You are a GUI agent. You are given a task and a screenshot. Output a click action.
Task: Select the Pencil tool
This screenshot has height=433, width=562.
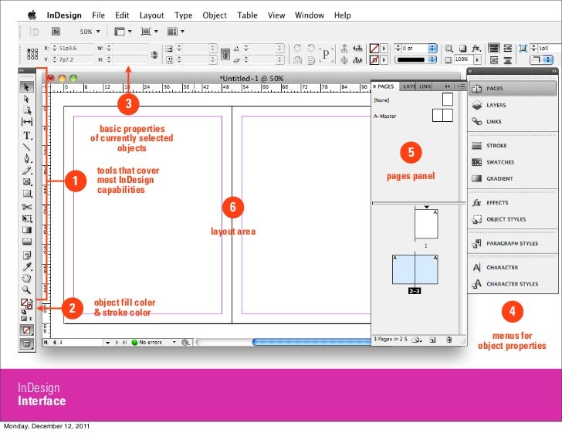pyautogui.click(x=26, y=171)
